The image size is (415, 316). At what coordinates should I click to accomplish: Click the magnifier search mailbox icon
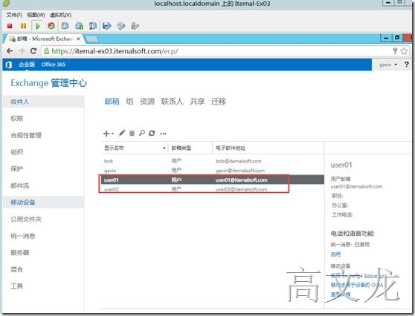tap(142, 133)
